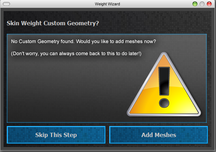
Task: Click the Weight Wizard window title text
Action: (x=107, y=4)
